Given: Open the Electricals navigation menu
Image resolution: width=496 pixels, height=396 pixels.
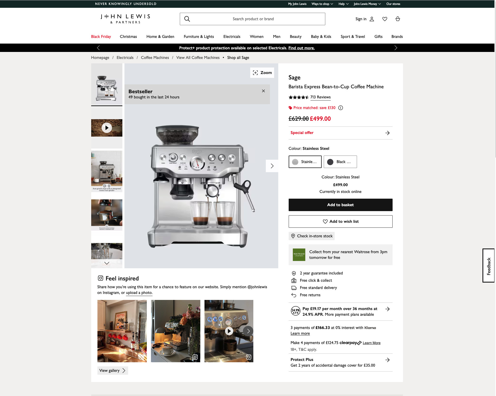Looking at the screenshot, I should [x=232, y=37].
